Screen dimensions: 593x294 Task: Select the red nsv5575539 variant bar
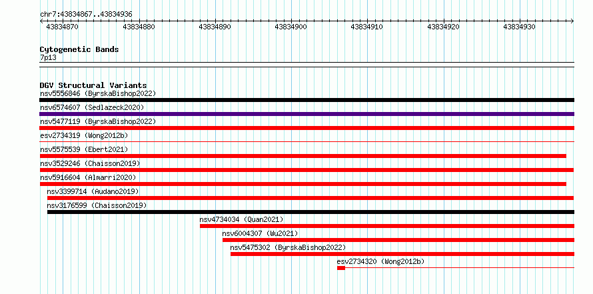click(303, 156)
